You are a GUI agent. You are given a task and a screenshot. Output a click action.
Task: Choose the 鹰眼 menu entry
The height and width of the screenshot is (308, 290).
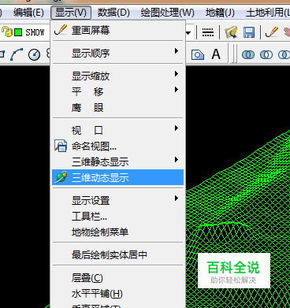pos(117,107)
